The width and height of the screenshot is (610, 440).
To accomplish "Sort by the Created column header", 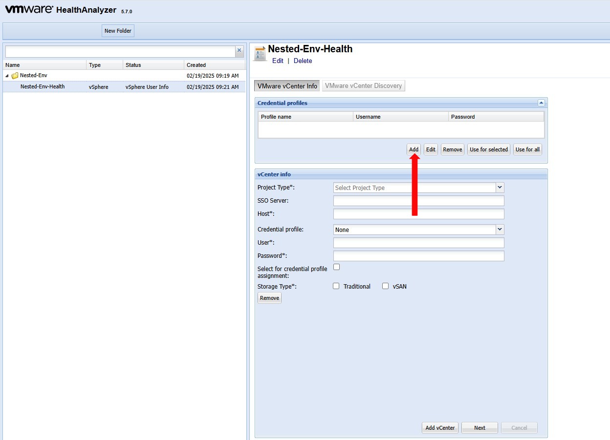I will click(x=215, y=65).
